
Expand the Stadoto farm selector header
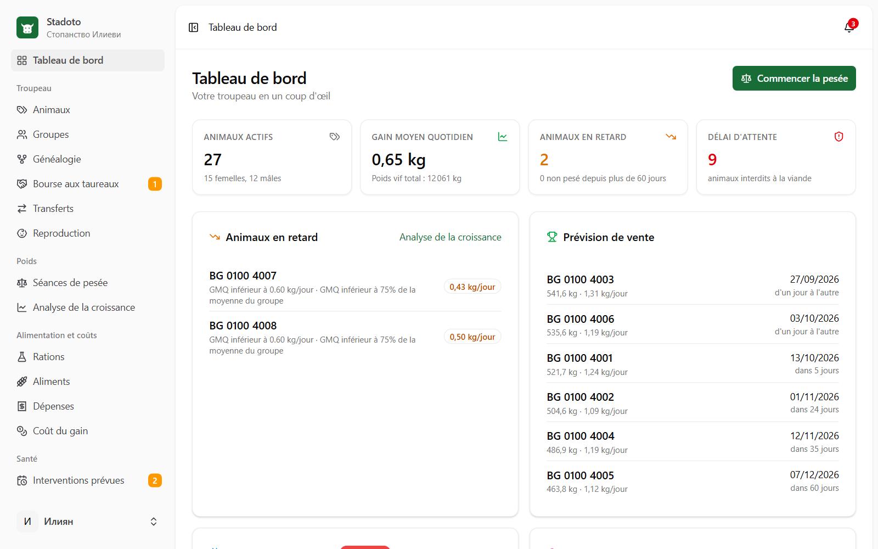click(x=88, y=27)
